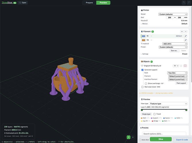Uncheck Generate support checkbox
Viewport: 192px width, 143px height.
click(x=142, y=70)
